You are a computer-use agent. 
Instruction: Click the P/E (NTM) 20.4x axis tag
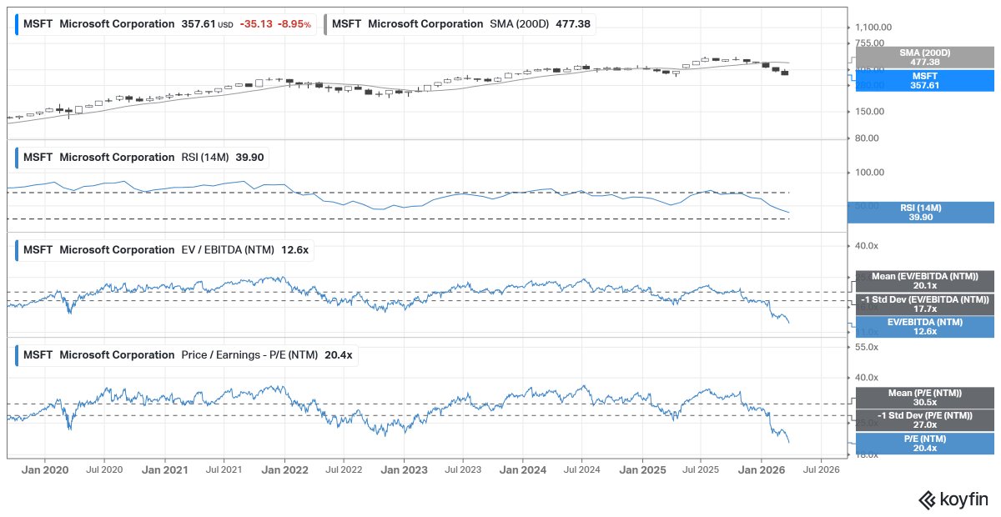[x=925, y=444]
